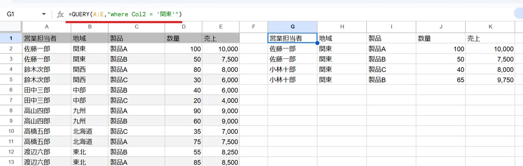
Task: Click cell H3 '関東' in query results
Action: [x=342, y=59]
